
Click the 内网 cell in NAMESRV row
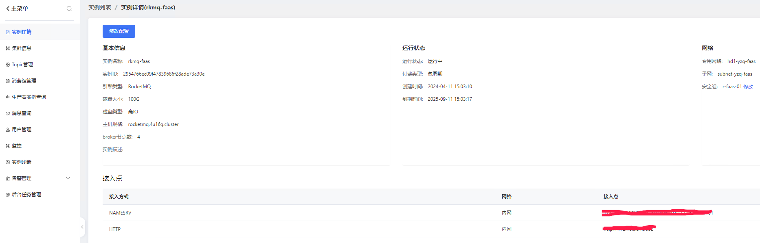[x=507, y=213]
